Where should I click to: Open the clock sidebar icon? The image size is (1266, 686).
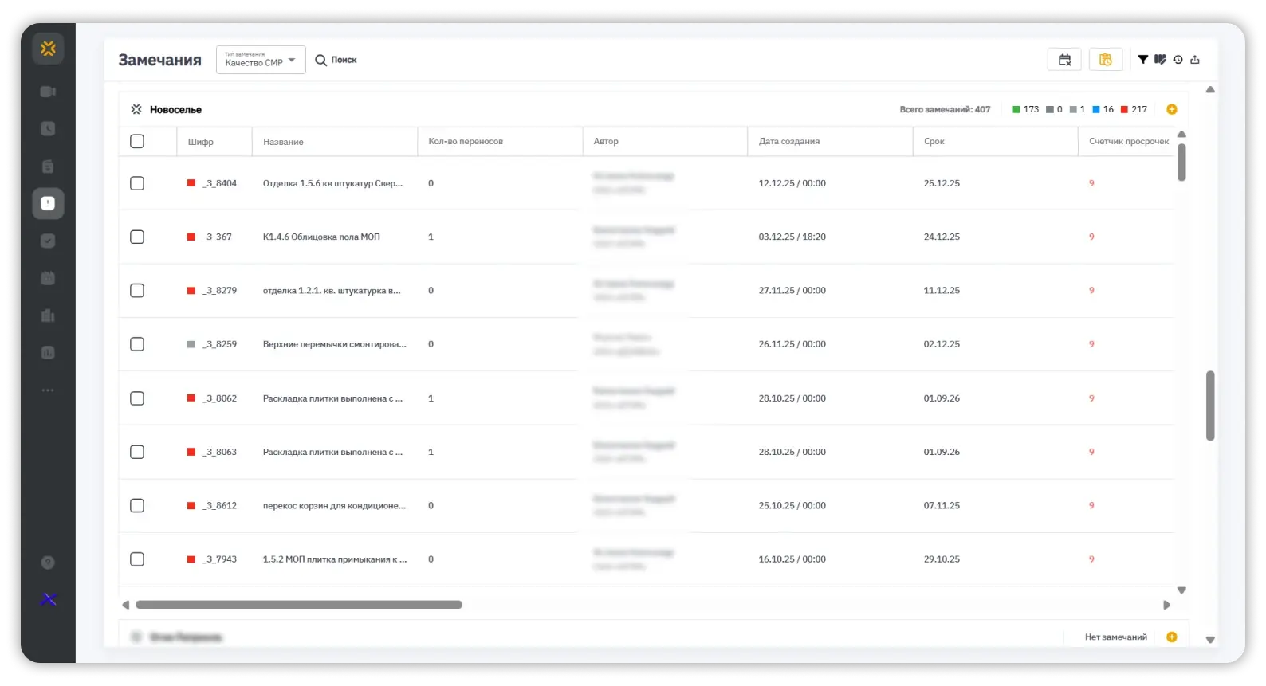(x=48, y=129)
